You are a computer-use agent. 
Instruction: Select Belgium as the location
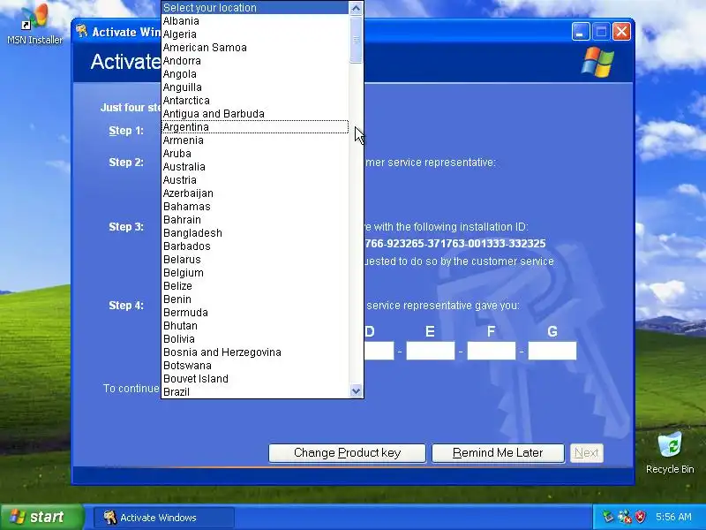click(x=255, y=273)
